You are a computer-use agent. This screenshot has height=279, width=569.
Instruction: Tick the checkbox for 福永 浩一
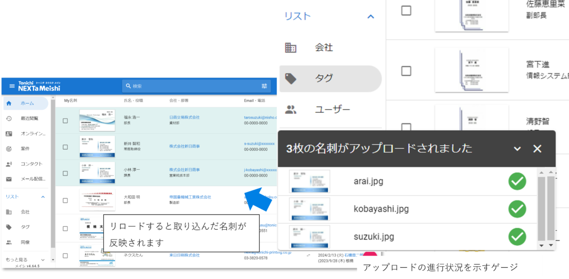point(65,121)
